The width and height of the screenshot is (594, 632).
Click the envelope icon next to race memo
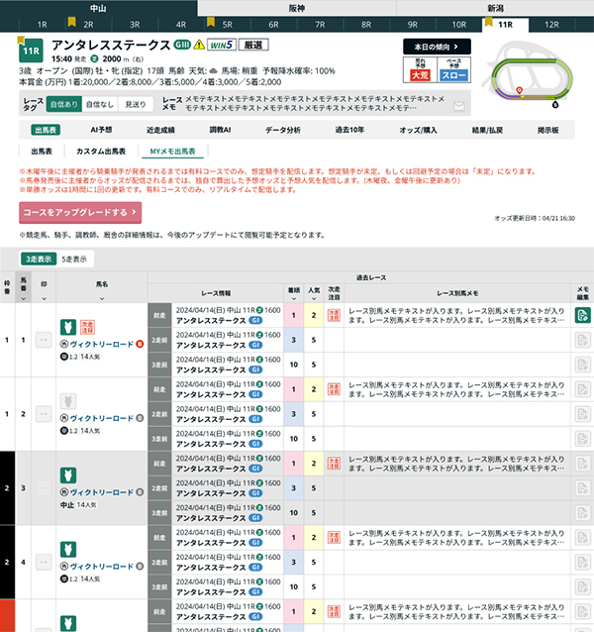click(457, 104)
